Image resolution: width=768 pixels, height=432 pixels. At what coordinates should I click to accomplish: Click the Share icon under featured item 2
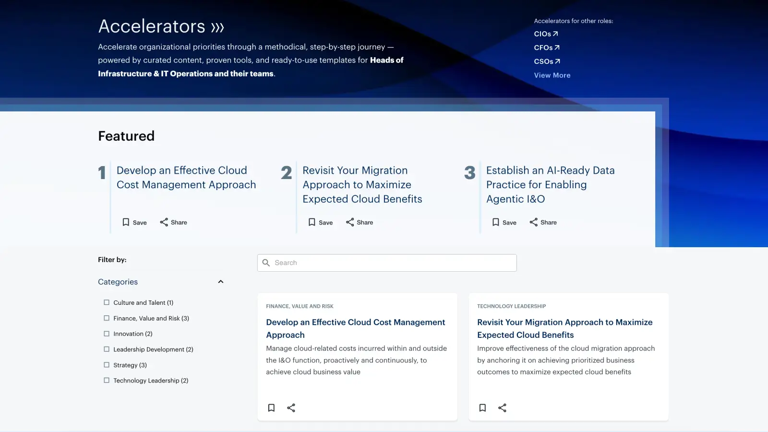point(349,222)
